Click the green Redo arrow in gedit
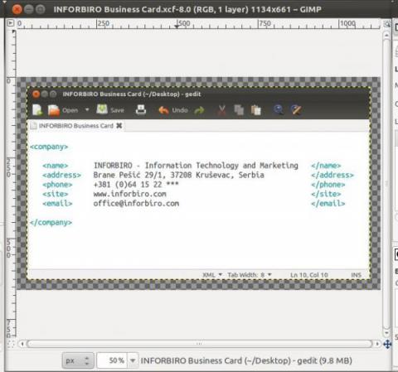 point(199,110)
